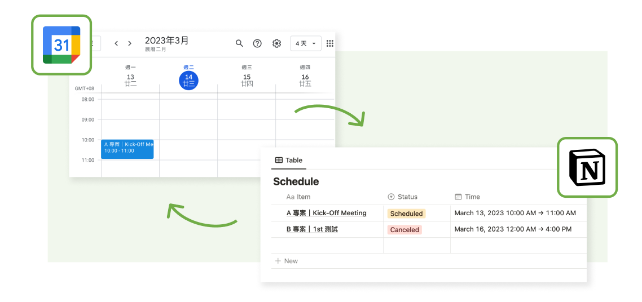Click the March 16, 2023 time cell
Screen dimensions: 642x302
click(513, 229)
